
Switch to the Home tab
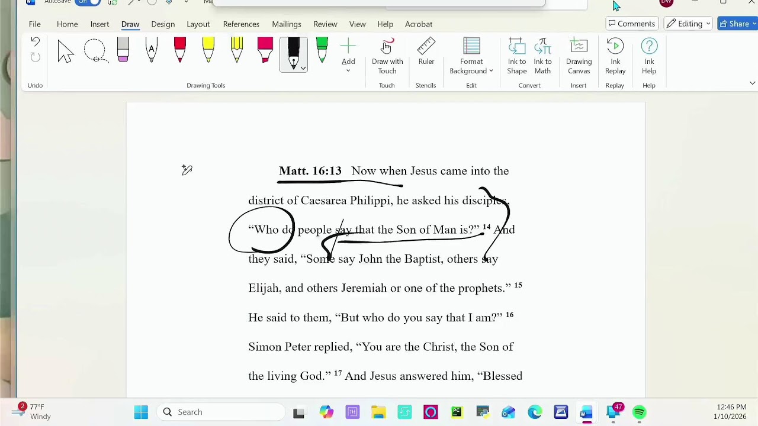[68, 24]
